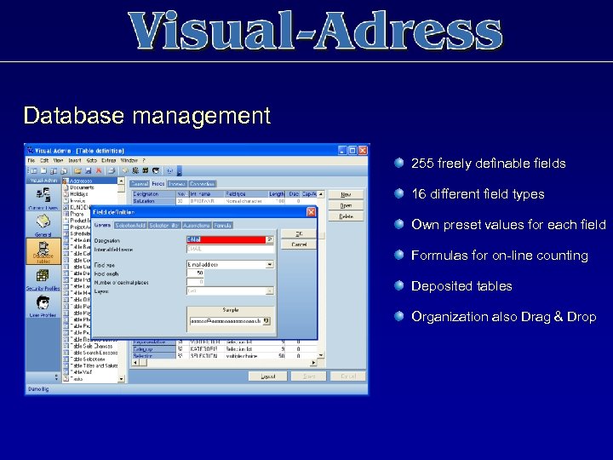613x460 pixels.
Task: Open the Window menu
Action: [x=129, y=160]
